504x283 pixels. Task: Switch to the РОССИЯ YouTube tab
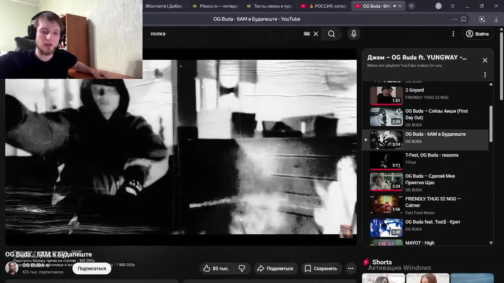click(324, 6)
